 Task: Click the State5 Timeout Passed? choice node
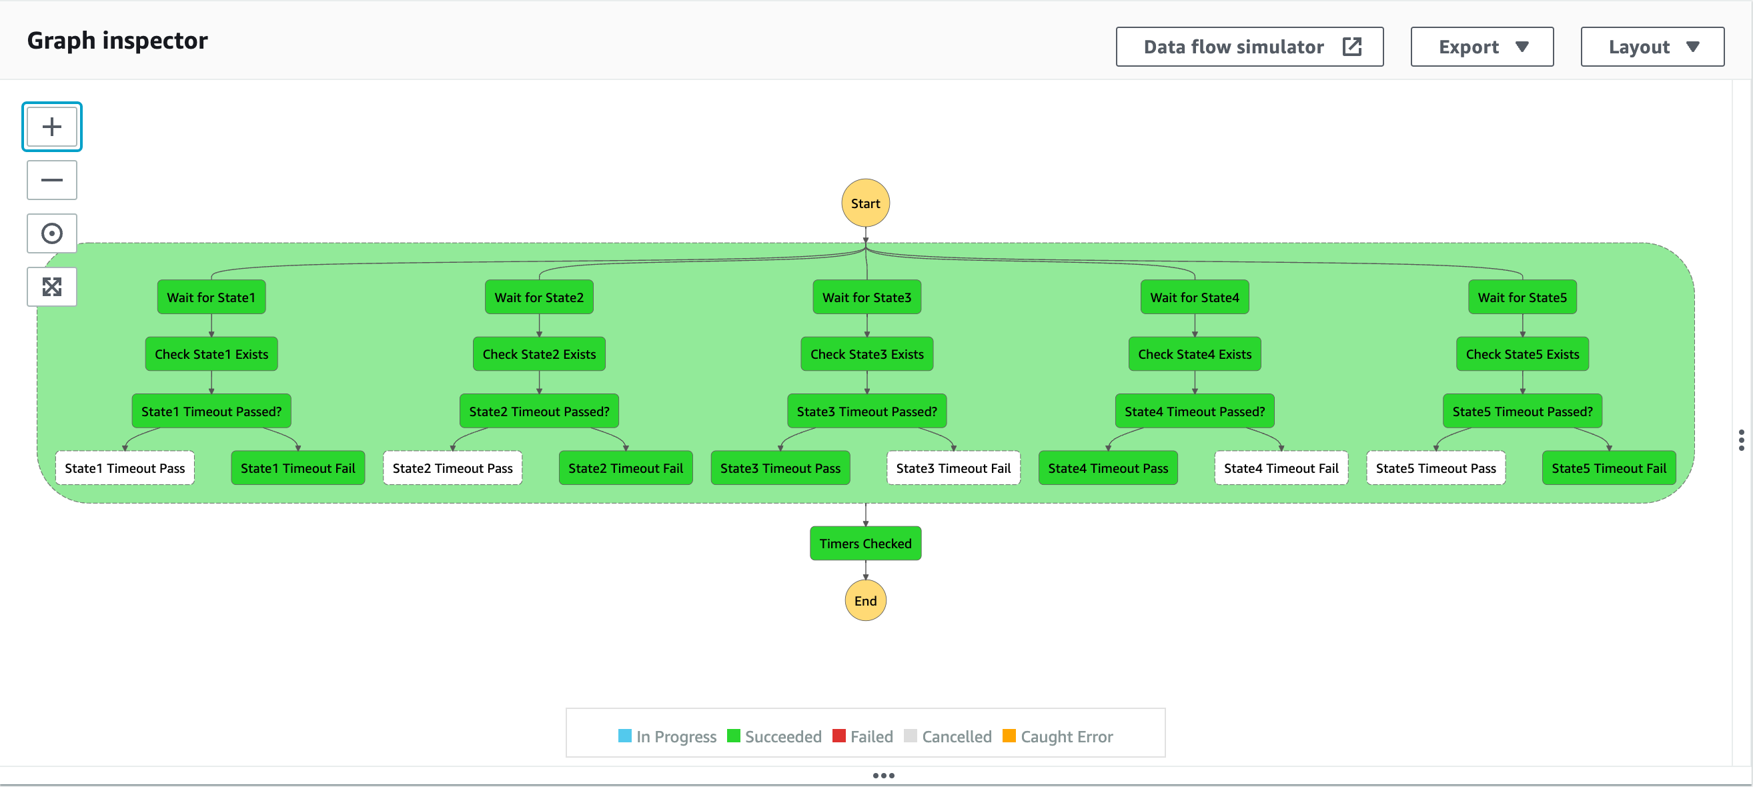click(x=1522, y=411)
